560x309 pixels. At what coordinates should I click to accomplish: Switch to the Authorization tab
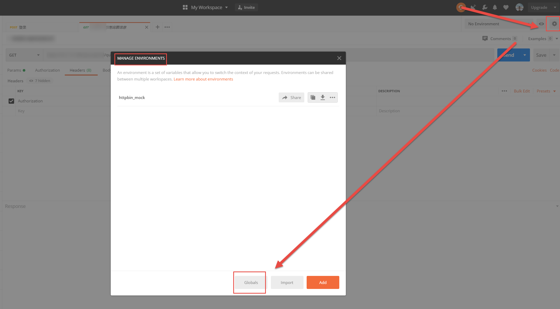[x=47, y=70]
